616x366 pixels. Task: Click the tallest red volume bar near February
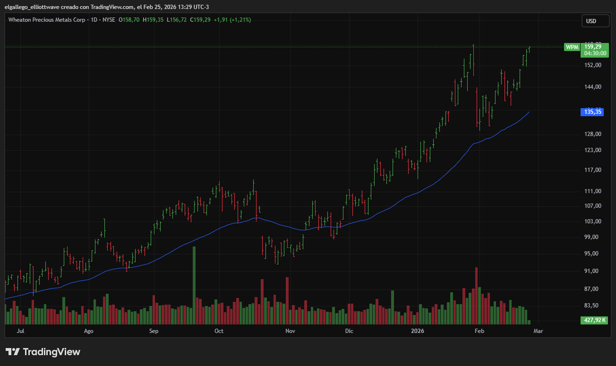(476, 296)
